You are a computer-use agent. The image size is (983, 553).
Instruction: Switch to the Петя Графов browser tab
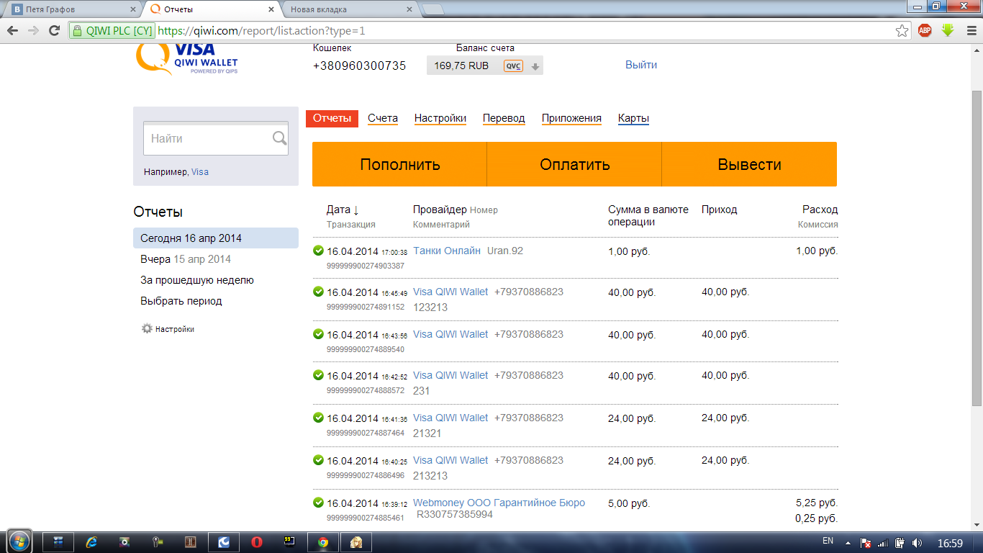click(x=71, y=10)
